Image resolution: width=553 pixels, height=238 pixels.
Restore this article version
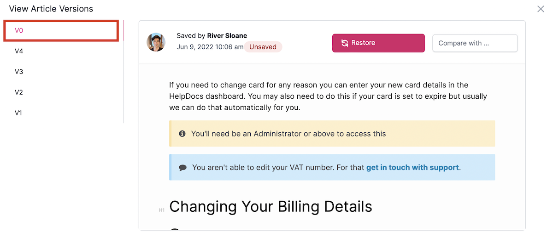click(378, 43)
